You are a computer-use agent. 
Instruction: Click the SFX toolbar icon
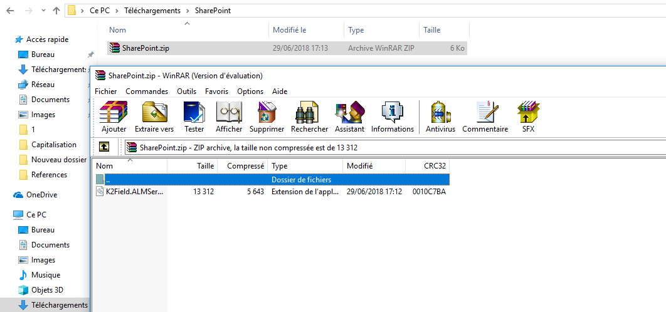click(529, 118)
